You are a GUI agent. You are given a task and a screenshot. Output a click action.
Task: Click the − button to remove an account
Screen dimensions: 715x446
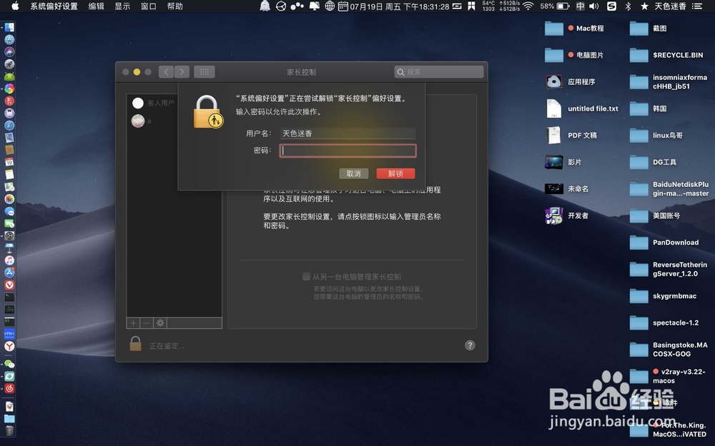pyautogui.click(x=145, y=323)
